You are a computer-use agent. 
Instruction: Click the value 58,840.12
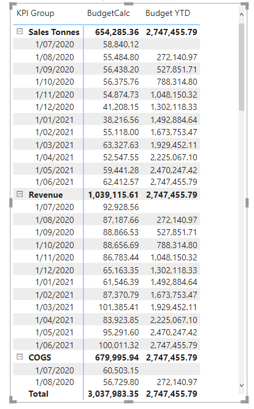[x=121, y=44]
